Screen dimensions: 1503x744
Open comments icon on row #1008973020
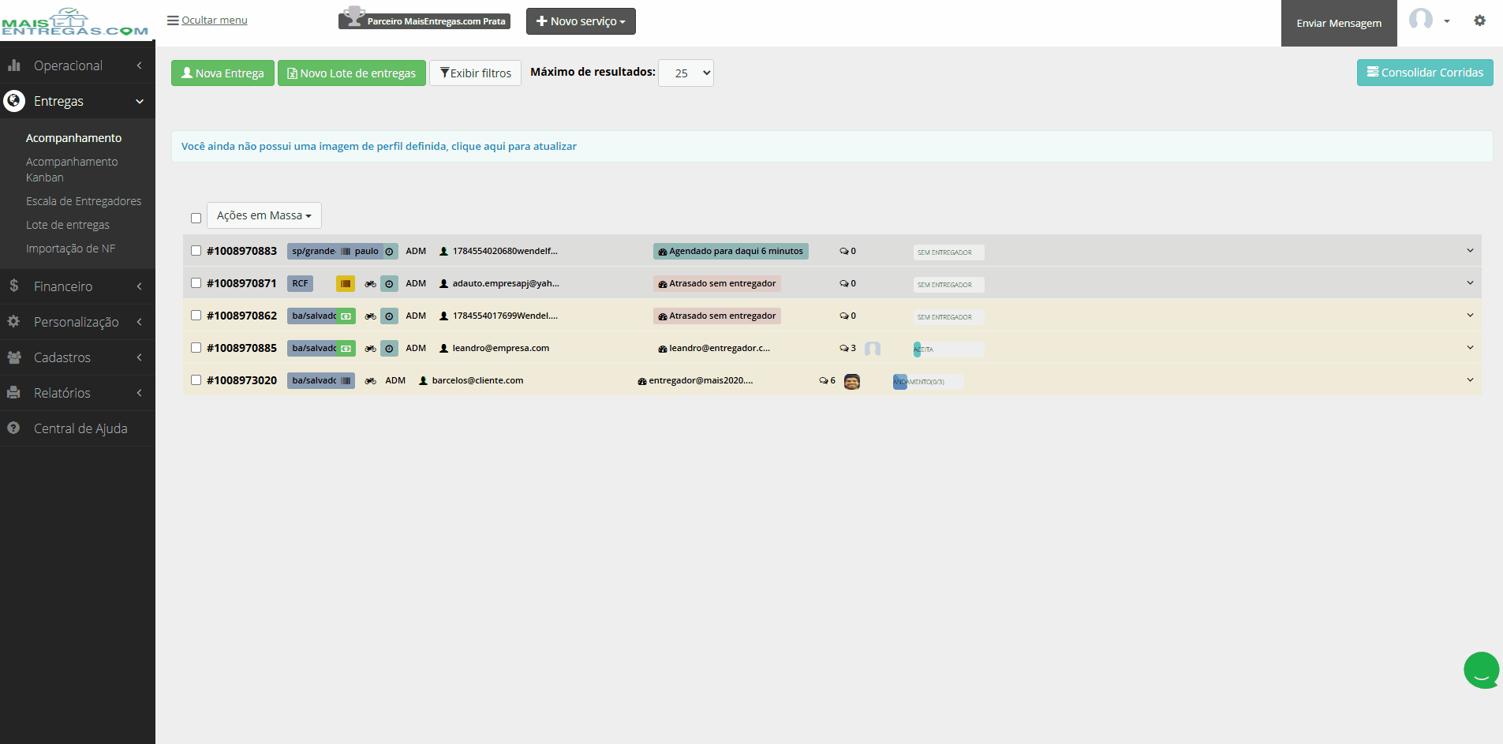point(824,380)
